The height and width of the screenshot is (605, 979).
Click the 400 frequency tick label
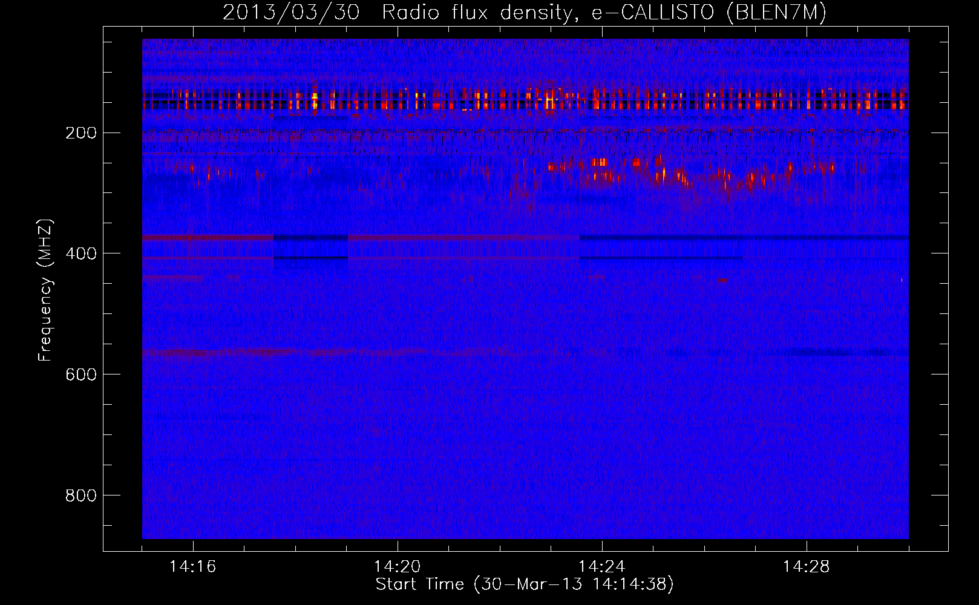tap(81, 253)
